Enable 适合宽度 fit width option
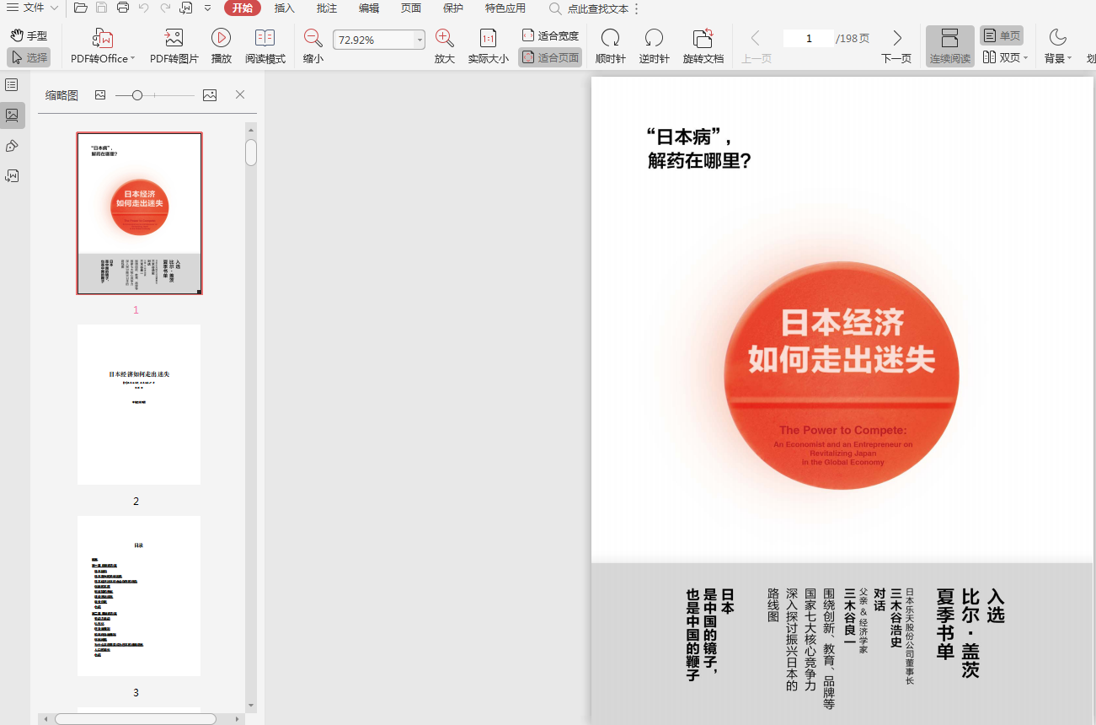1096x725 pixels. point(550,35)
